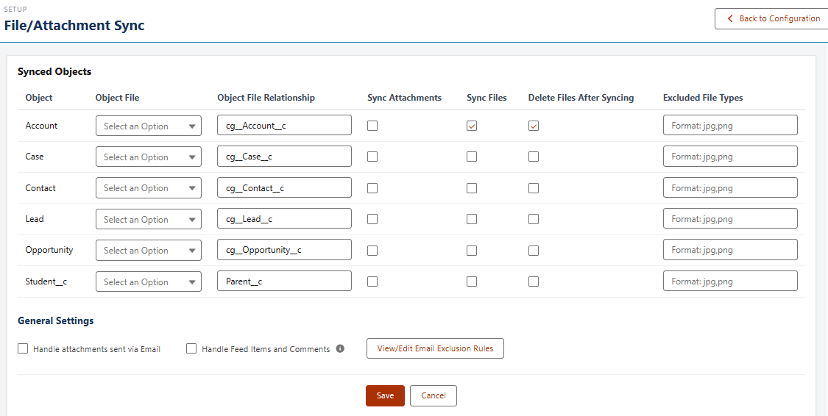
Task: Check Sync Attachments for Account
Action: pyautogui.click(x=372, y=126)
